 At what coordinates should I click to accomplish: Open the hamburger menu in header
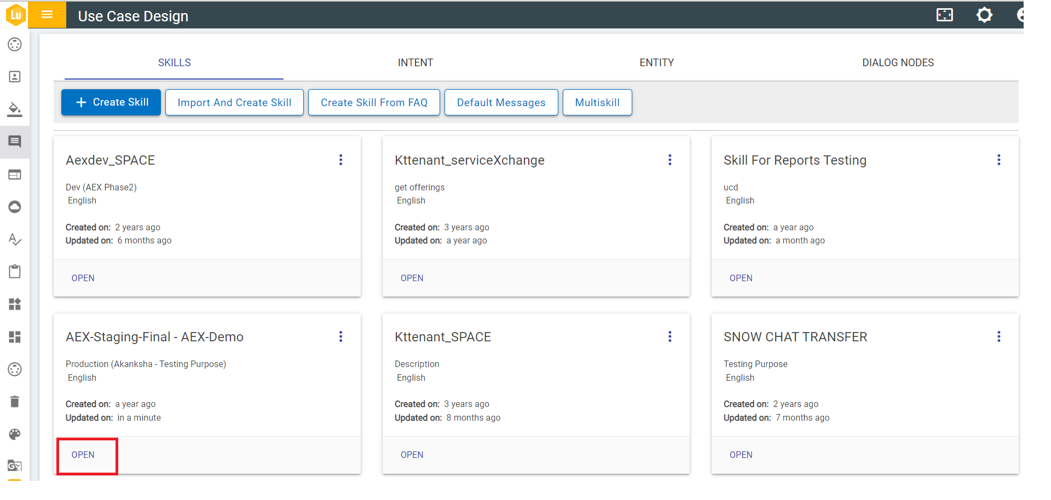point(47,15)
